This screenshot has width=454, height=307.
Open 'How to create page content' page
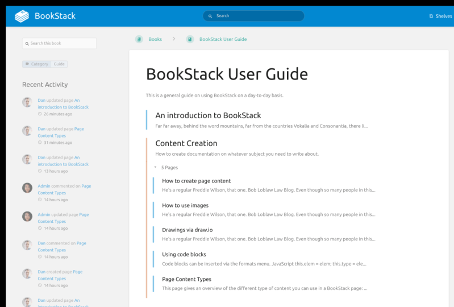coord(196,181)
